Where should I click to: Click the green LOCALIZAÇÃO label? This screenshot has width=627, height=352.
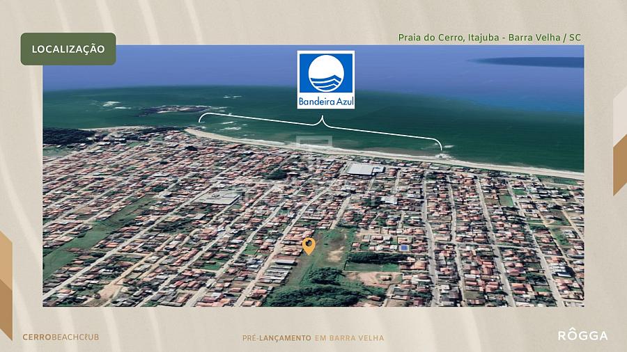tap(68, 49)
